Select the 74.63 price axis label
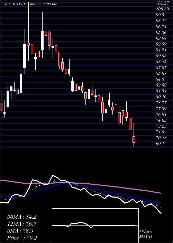Screen dimensions: 173x243 tap(161, 120)
